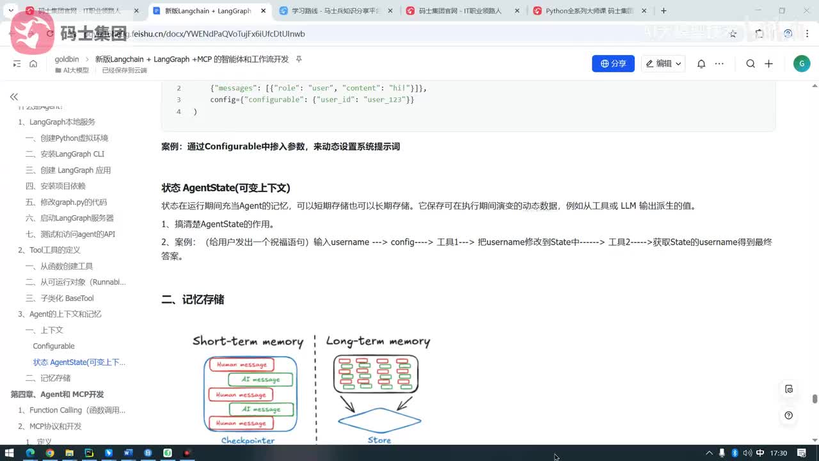819x461 pixels.
Task: Click the home icon in the header
Action: [33, 63]
